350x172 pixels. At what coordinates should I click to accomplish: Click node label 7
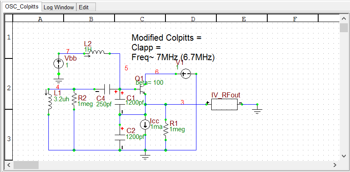[x=68, y=51]
